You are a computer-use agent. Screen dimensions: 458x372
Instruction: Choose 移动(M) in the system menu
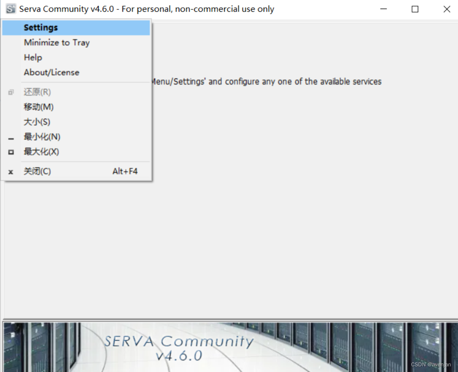pos(76,107)
